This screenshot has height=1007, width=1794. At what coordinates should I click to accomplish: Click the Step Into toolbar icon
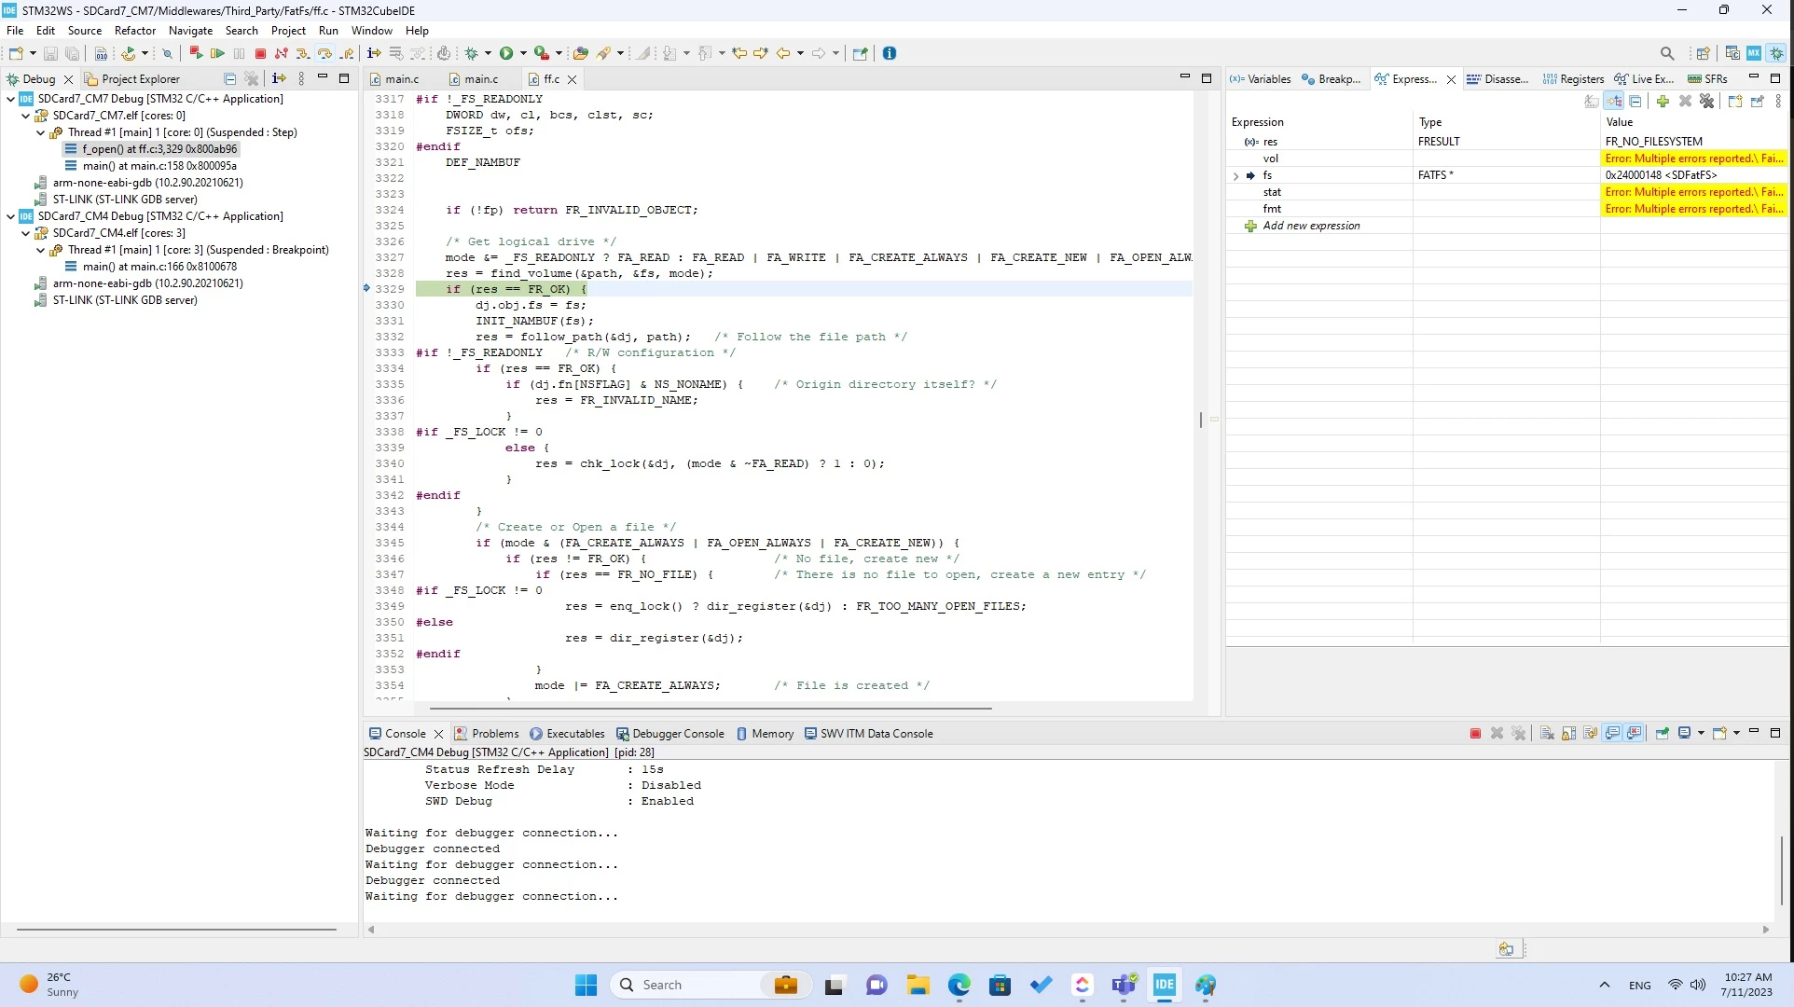click(303, 53)
